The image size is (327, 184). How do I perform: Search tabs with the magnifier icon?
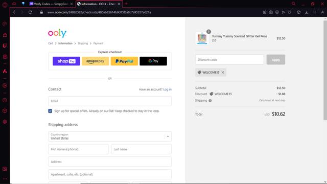click(293, 4)
